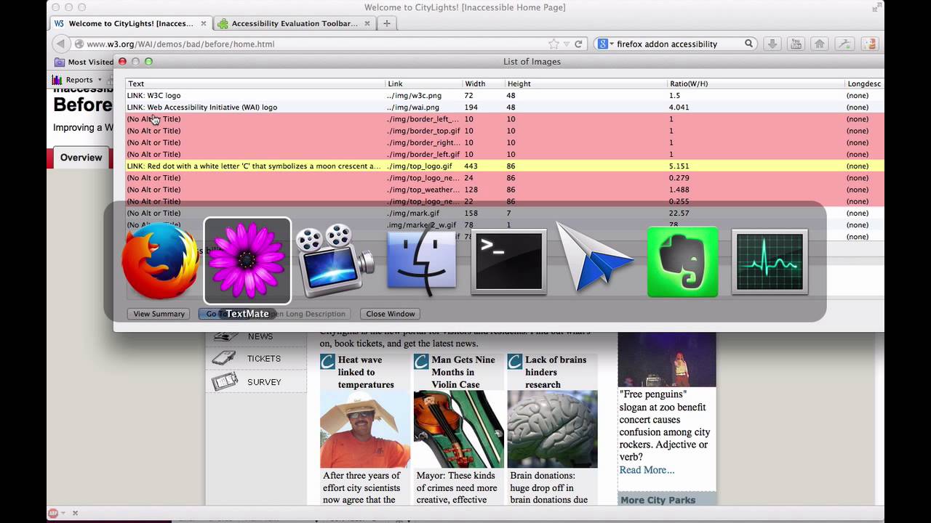Reload the page in Firefox
The width and height of the screenshot is (931, 523).
coord(579,44)
